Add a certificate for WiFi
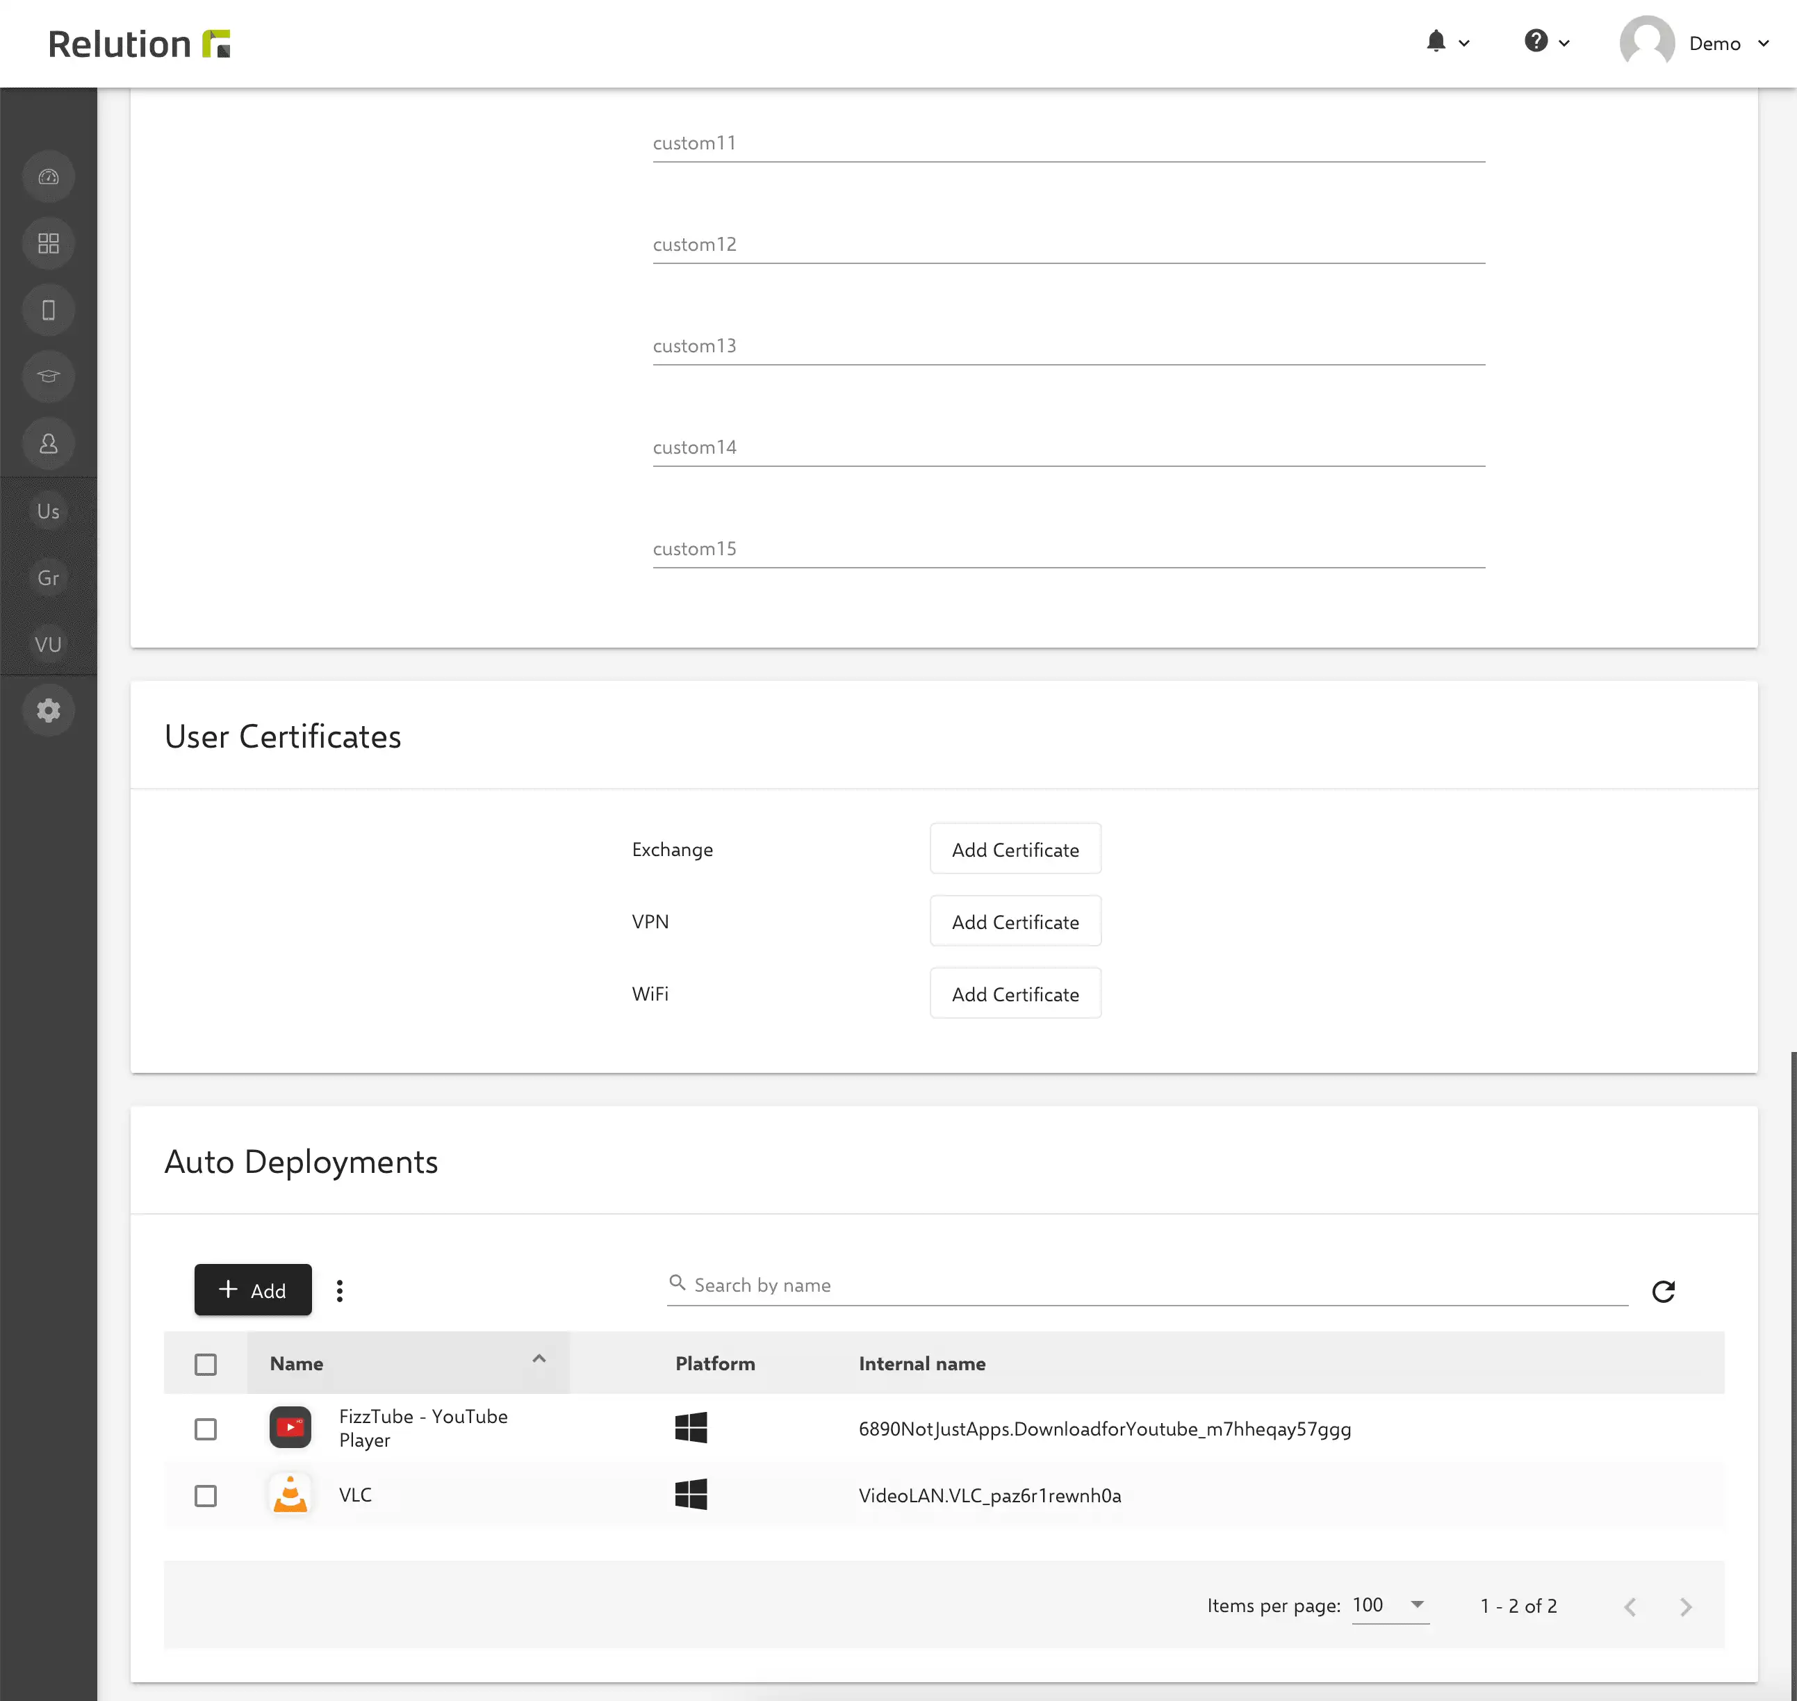 tap(1015, 994)
